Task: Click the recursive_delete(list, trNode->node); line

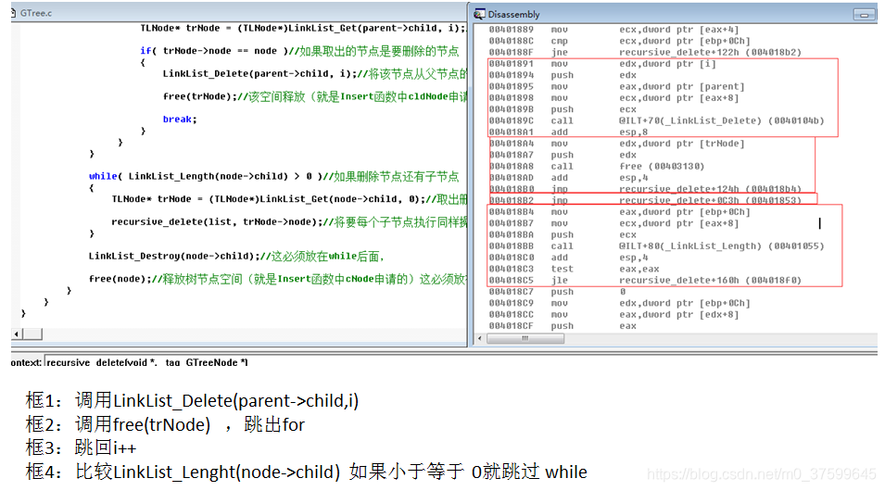Action: (289, 221)
